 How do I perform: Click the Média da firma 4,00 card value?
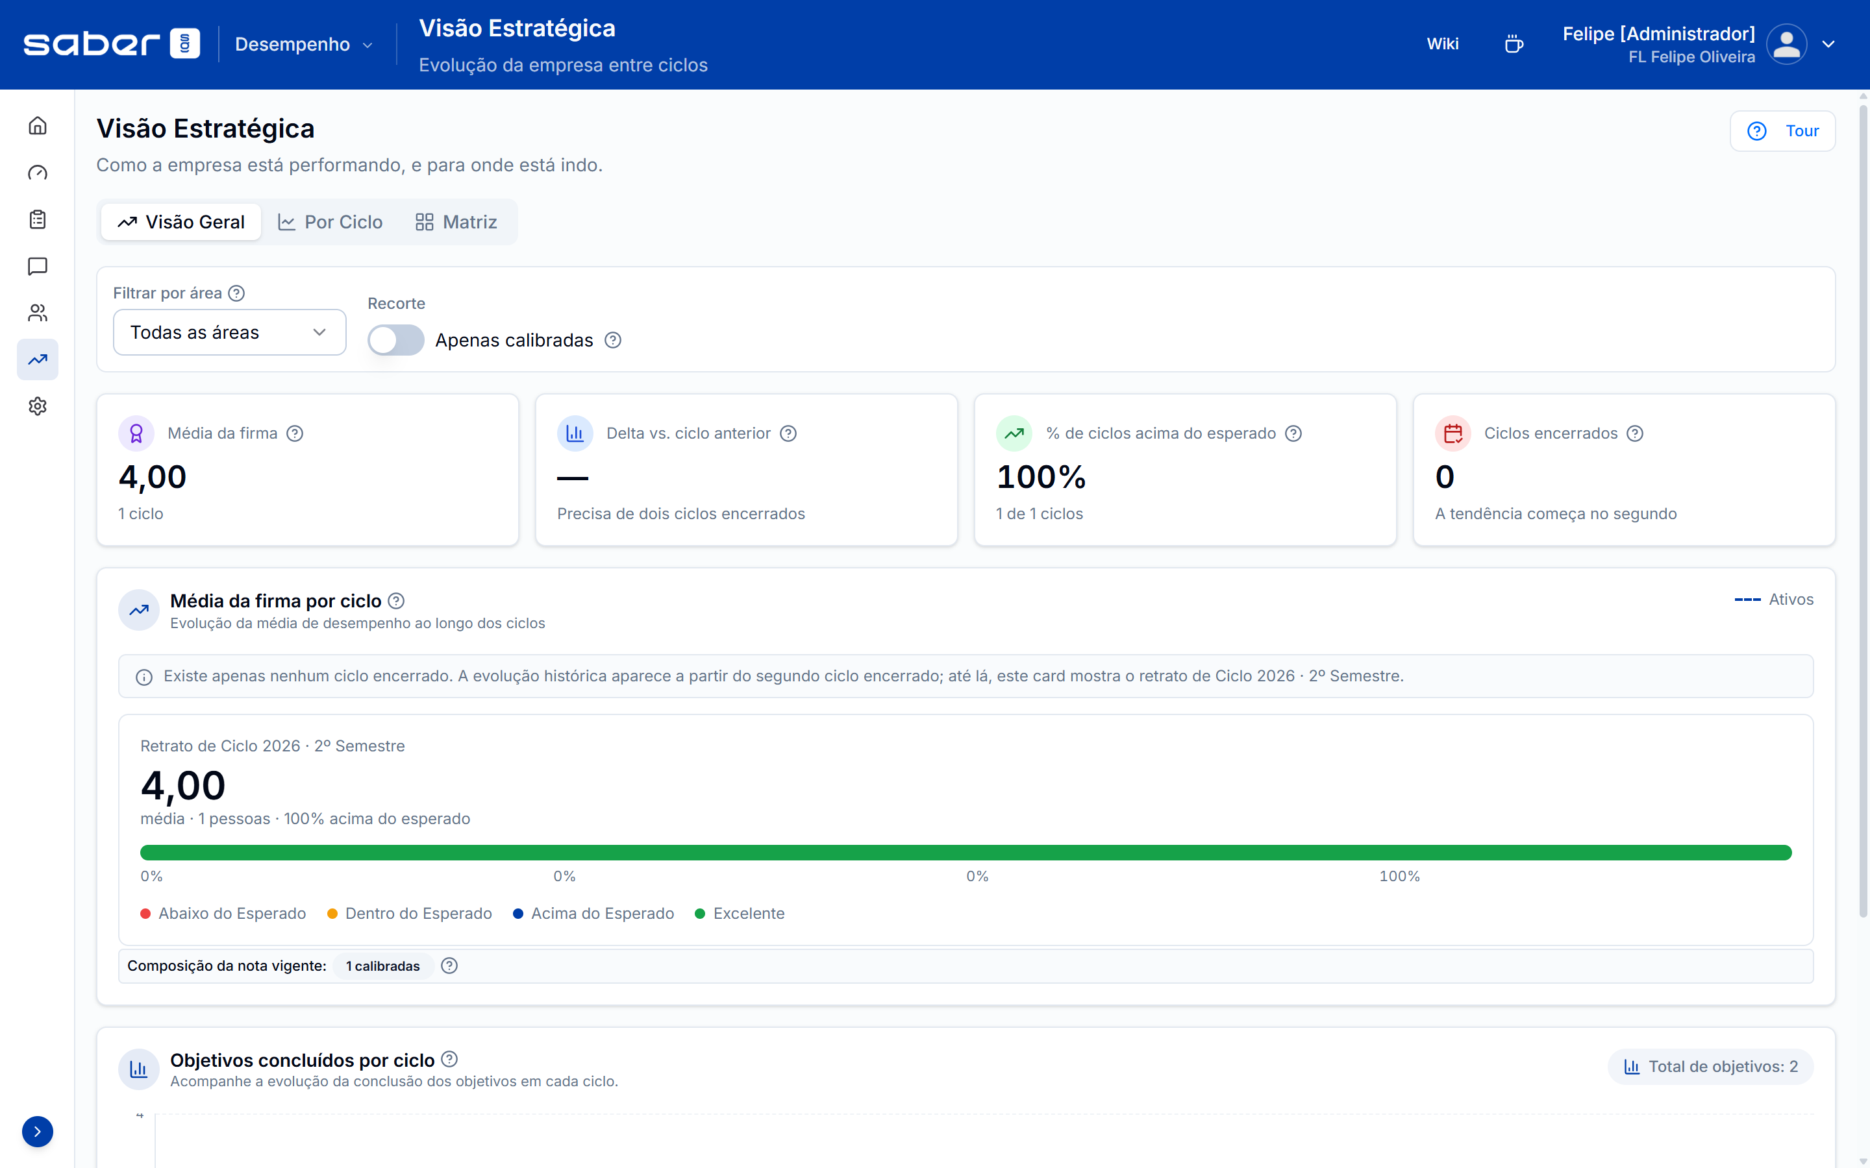point(152,478)
